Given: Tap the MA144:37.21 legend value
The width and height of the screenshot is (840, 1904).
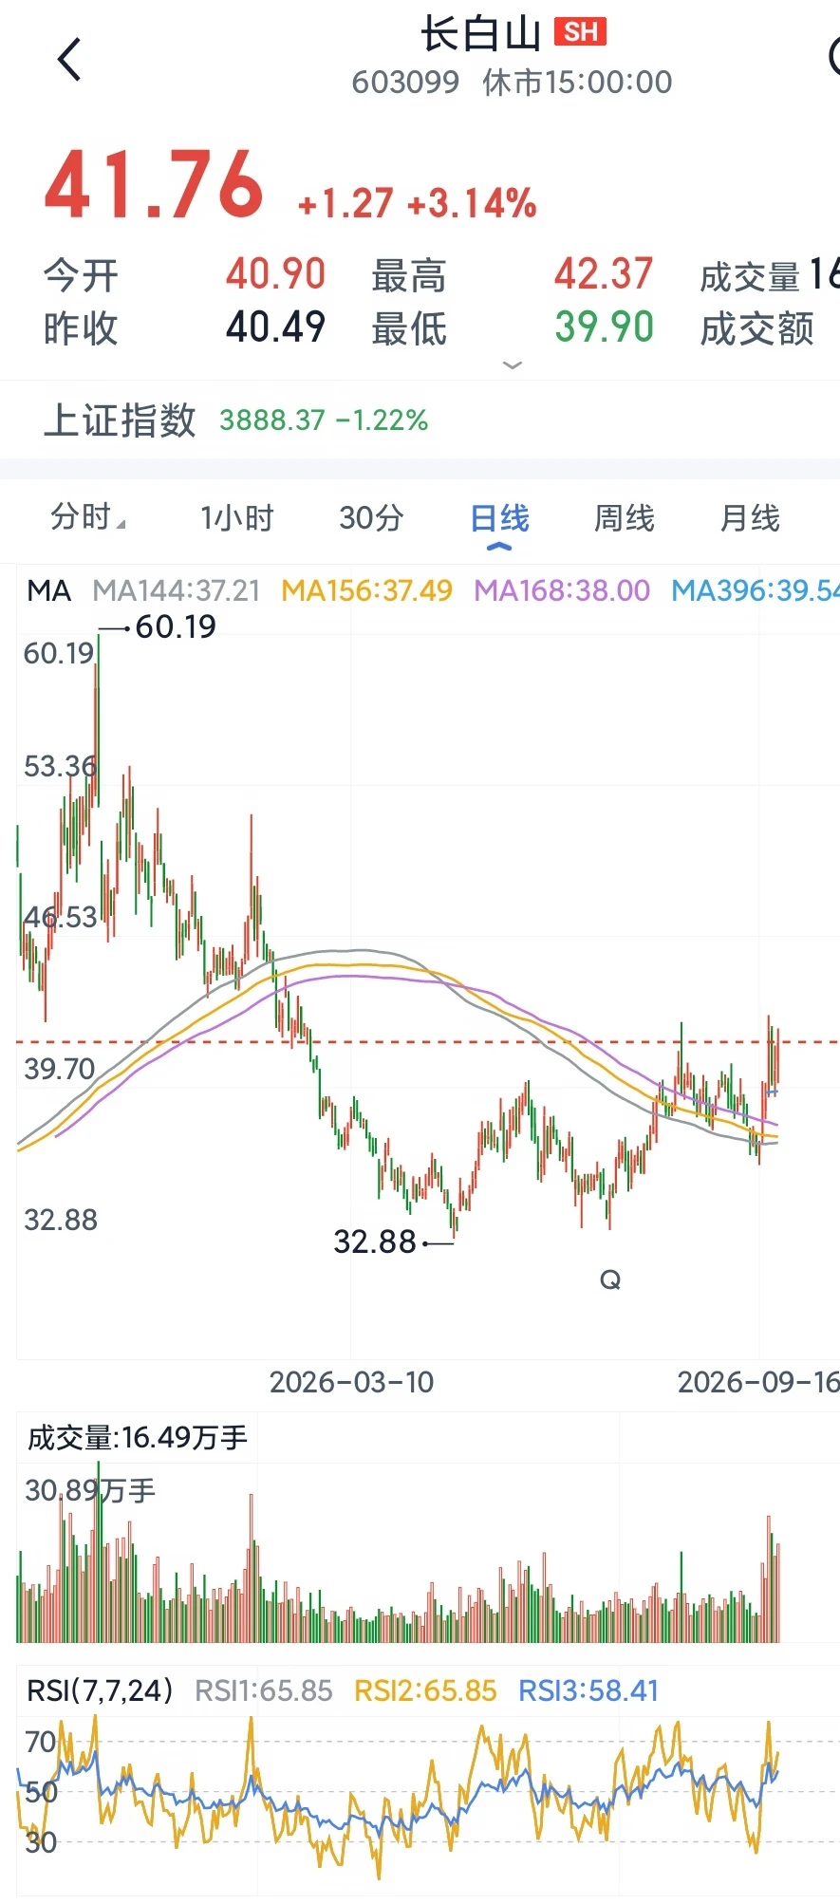Looking at the screenshot, I should (x=177, y=591).
